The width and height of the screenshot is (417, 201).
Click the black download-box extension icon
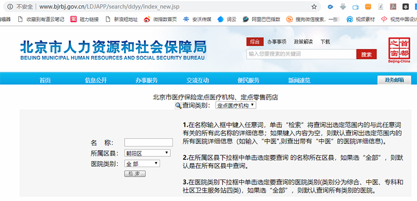pyautogui.click(x=406, y=7)
